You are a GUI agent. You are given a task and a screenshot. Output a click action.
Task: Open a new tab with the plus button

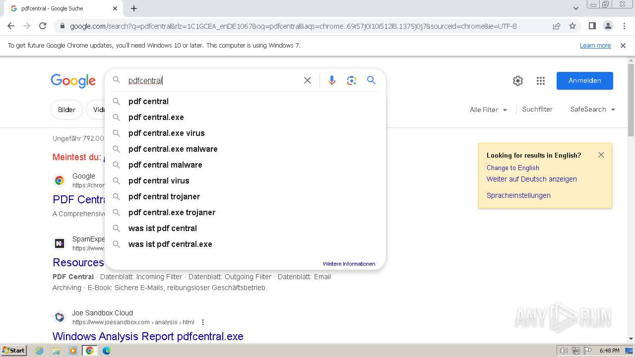coord(134,8)
